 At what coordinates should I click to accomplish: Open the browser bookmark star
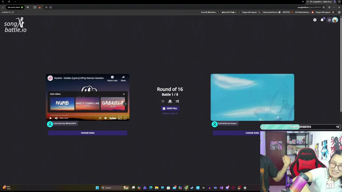pos(46,7)
